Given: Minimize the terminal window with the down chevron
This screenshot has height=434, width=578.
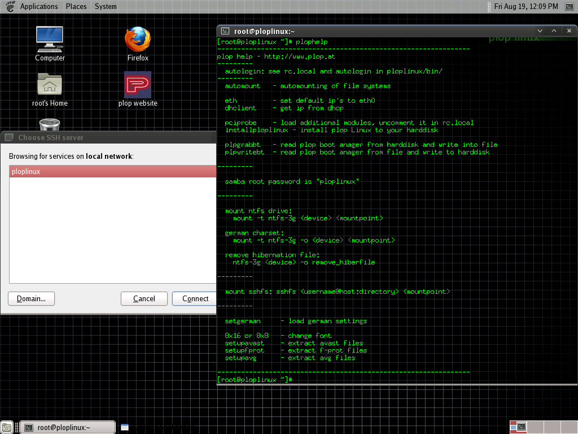Looking at the screenshot, I should (540, 31).
